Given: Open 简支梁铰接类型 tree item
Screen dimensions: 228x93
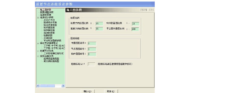Looking at the screenshot, I should pyautogui.click(x=51, y=61).
